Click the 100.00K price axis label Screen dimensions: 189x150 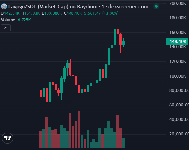(178, 76)
